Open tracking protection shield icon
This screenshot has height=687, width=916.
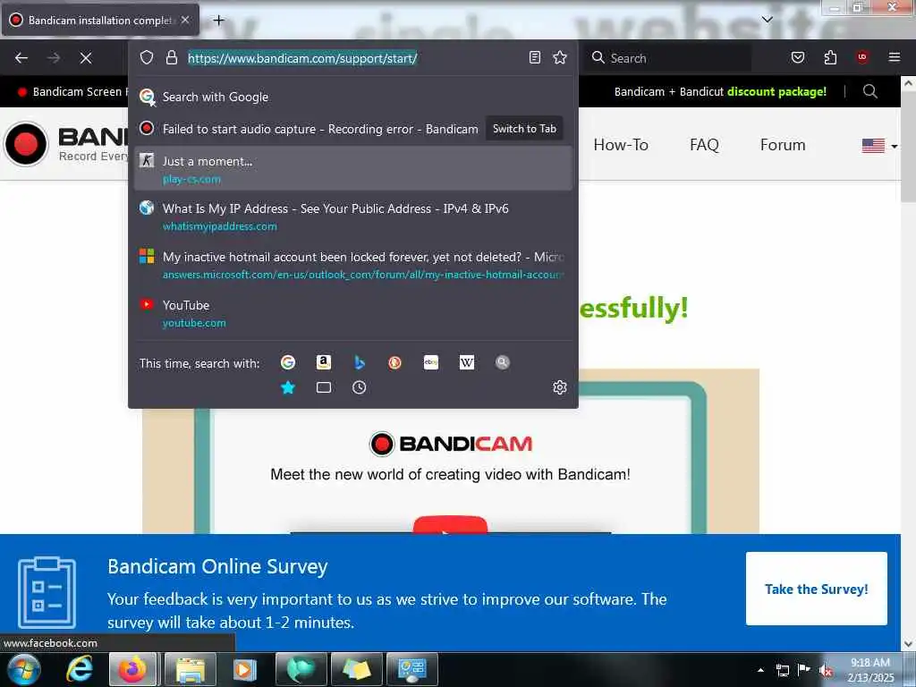click(x=147, y=57)
